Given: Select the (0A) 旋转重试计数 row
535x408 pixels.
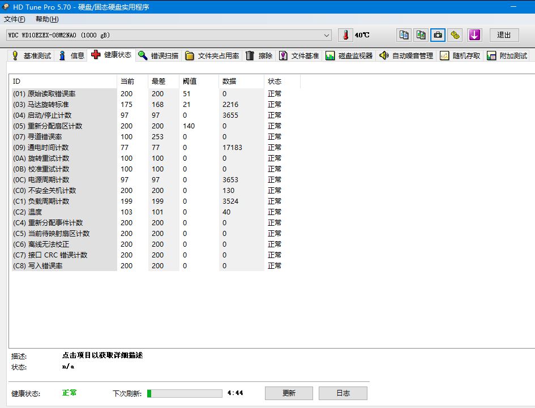Looking at the screenshot, I should [155, 158].
